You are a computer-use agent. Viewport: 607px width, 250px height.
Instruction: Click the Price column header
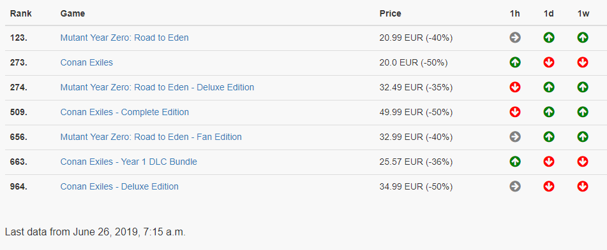(390, 13)
